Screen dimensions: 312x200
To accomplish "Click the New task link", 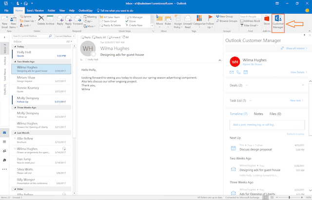I will 296,100.
